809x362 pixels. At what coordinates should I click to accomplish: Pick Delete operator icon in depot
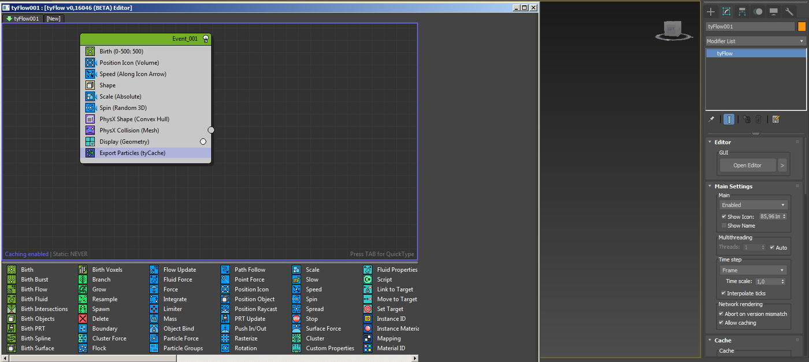pos(83,319)
